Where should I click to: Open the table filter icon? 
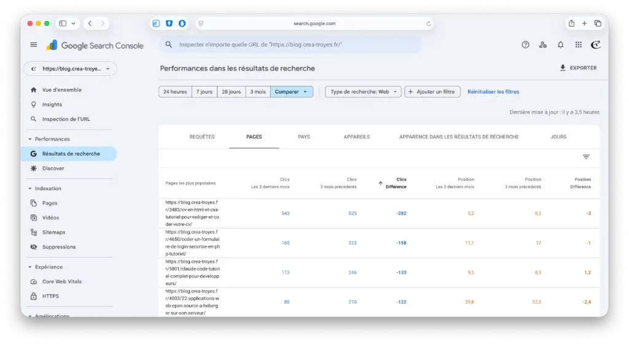[586, 157]
